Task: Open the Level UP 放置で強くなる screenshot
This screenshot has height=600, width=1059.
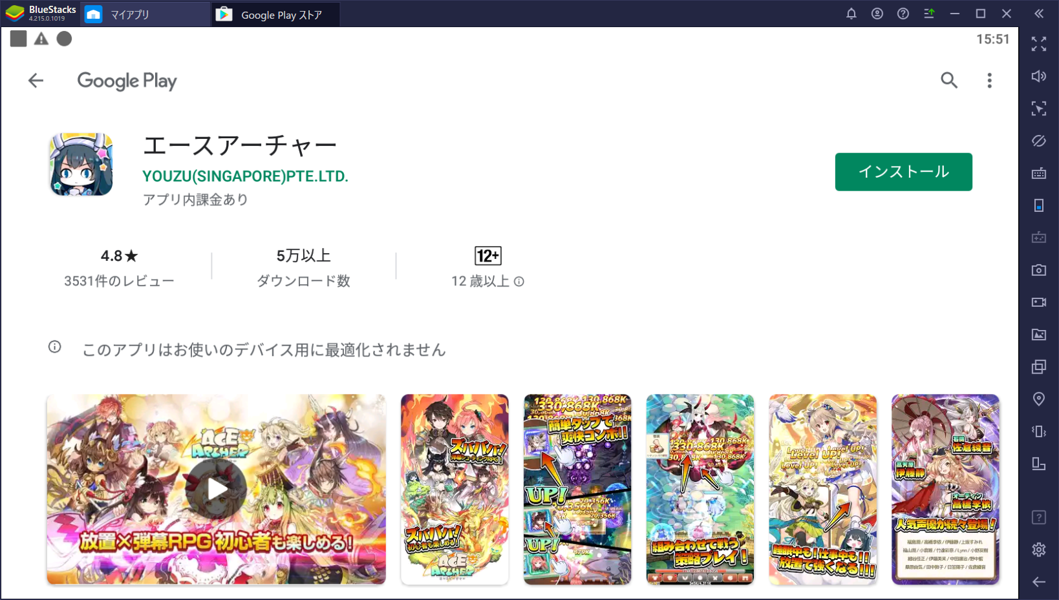Action: point(822,490)
